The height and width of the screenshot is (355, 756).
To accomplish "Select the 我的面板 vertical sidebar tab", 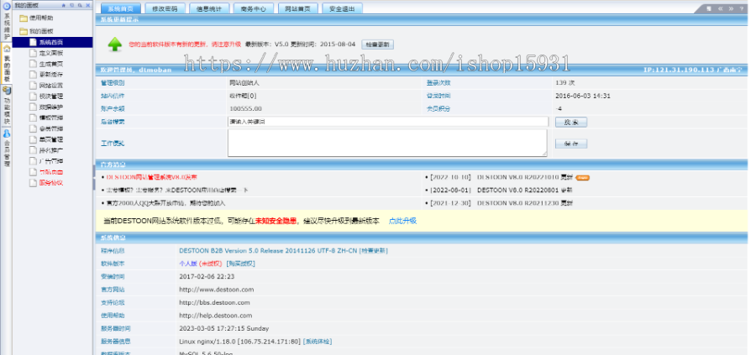I will click(6, 64).
